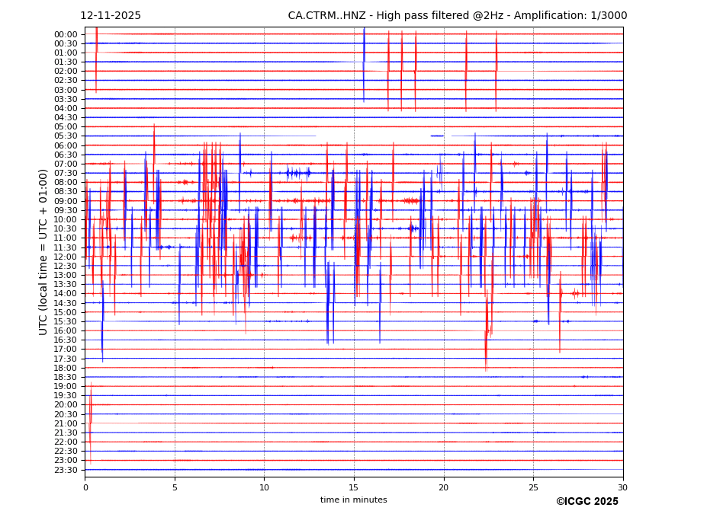Select the 14:30 trace time label
The height and width of the screenshot is (530, 707).
coord(66,303)
